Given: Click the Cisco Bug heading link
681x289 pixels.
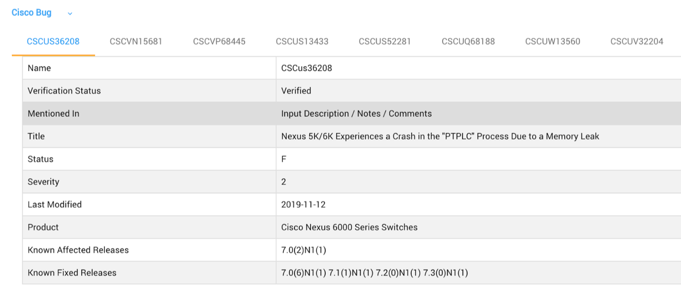Looking at the screenshot, I should 31,13.
